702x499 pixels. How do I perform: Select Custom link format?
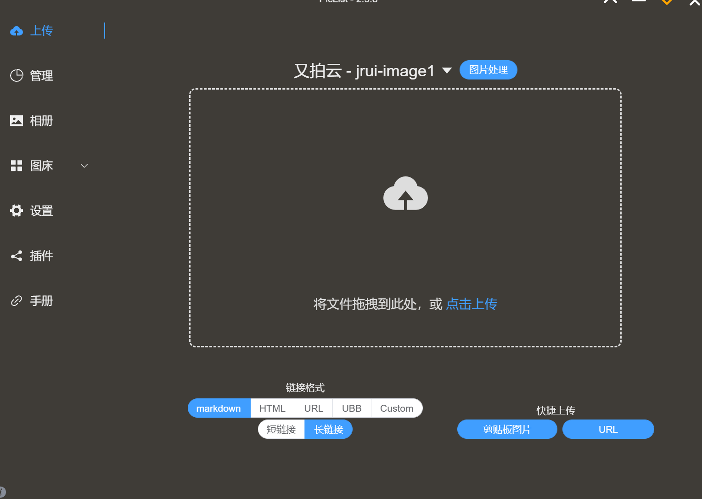397,408
